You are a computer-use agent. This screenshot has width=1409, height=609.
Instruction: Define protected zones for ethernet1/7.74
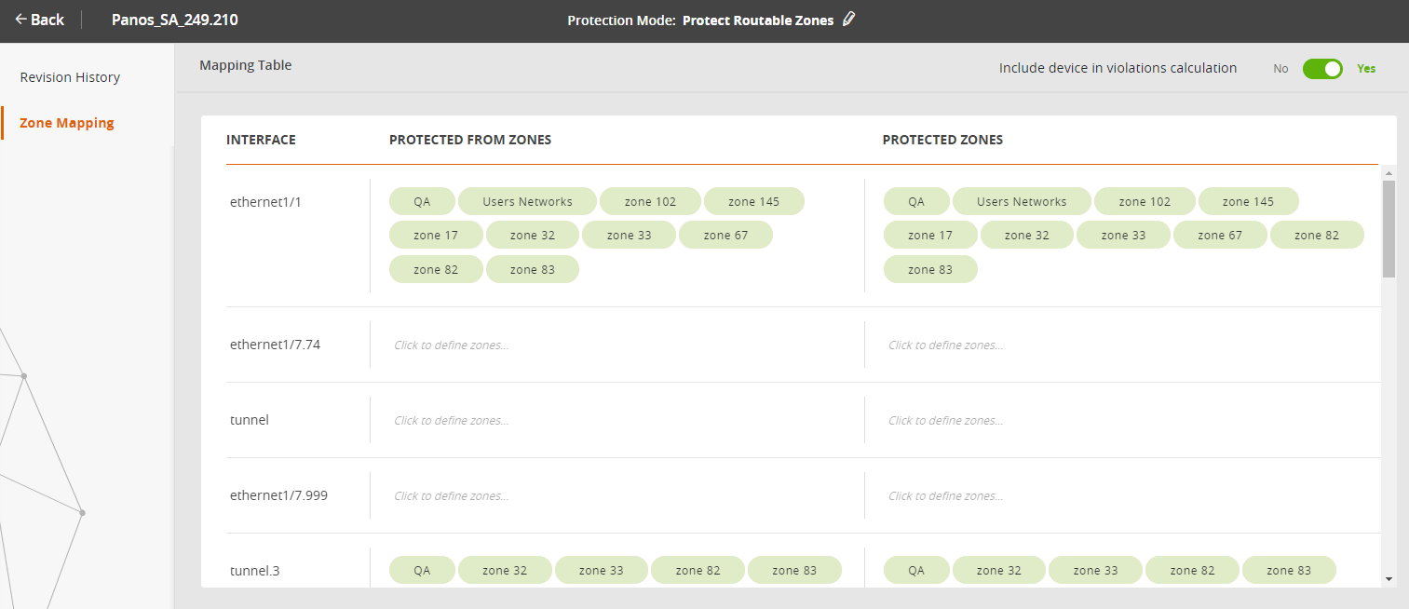click(945, 345)
